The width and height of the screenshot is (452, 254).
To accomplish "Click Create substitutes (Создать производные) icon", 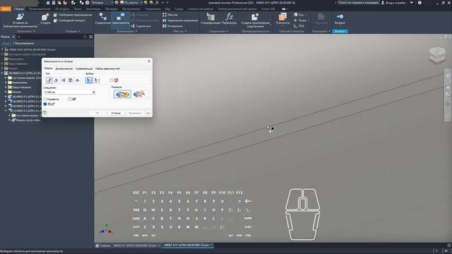I will pyautogui.click(x=255, y=17).
